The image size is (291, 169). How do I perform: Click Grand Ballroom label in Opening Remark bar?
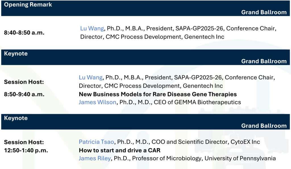pos(264,12)
